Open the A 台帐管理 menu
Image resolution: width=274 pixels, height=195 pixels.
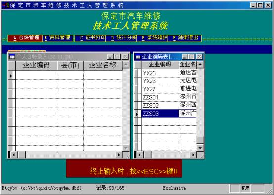pos(25,38)
